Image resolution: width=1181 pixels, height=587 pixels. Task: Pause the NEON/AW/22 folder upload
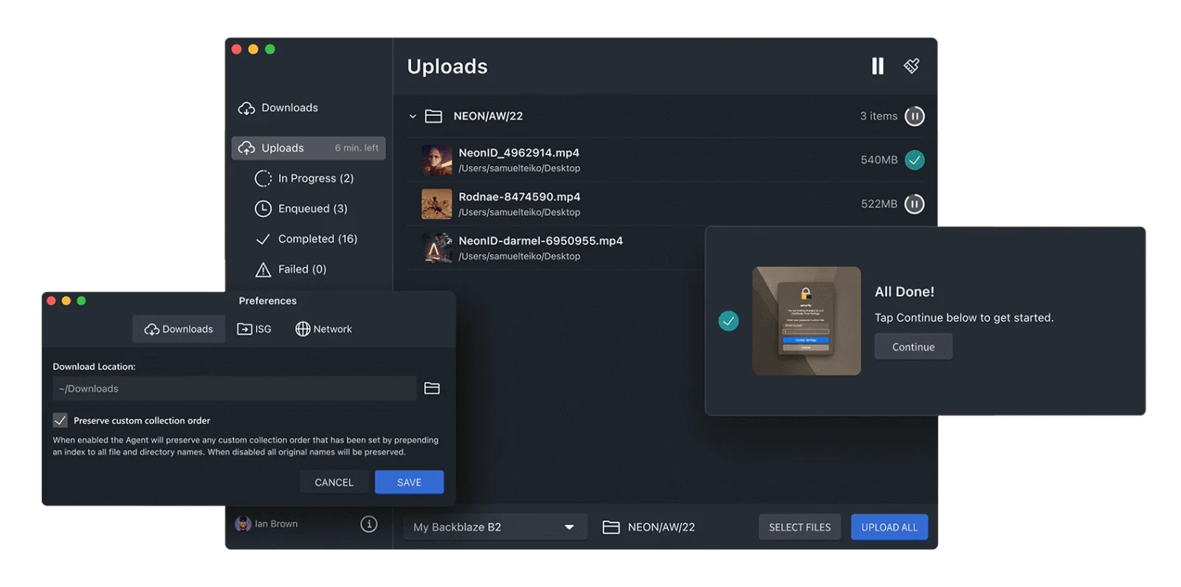(915, 117)
